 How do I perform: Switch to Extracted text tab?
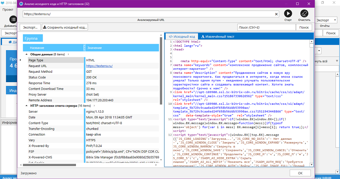click(x=218, y=37)
